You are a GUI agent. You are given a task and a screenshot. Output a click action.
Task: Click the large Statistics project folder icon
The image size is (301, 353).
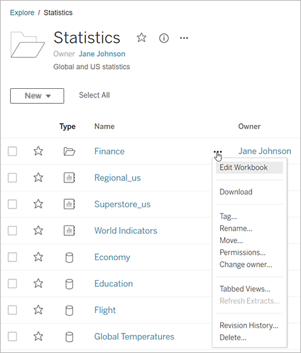27,45
